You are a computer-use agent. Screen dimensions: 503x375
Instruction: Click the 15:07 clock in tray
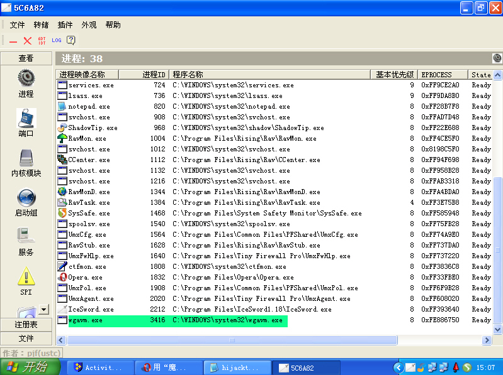tap(485, 367)
